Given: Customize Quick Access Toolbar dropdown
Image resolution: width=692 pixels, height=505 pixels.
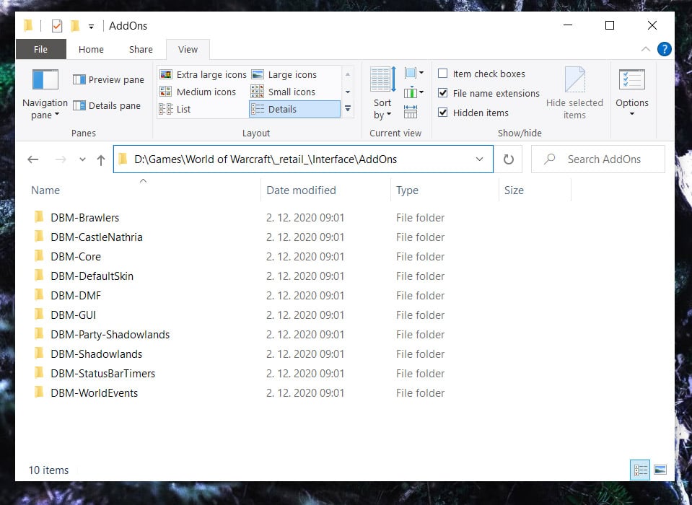Looking at the screenshot, I should 91,27.
